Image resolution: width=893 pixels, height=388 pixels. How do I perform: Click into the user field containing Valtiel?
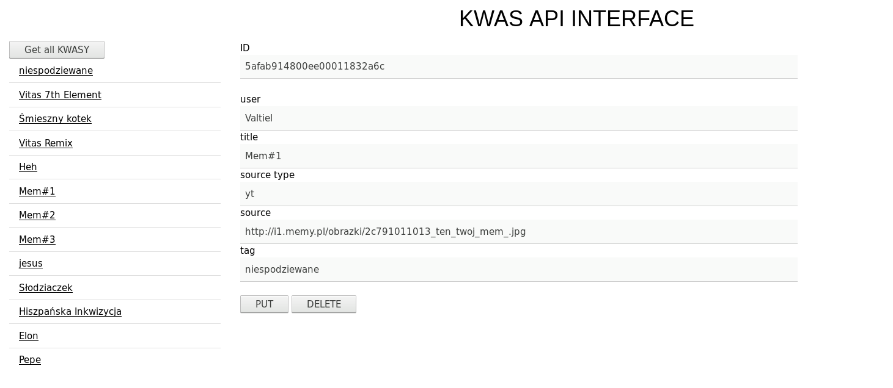coord(518,118)
